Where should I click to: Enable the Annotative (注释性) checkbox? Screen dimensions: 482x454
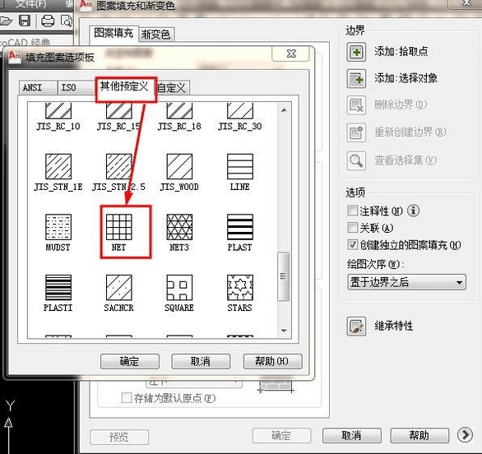(352, 211)
